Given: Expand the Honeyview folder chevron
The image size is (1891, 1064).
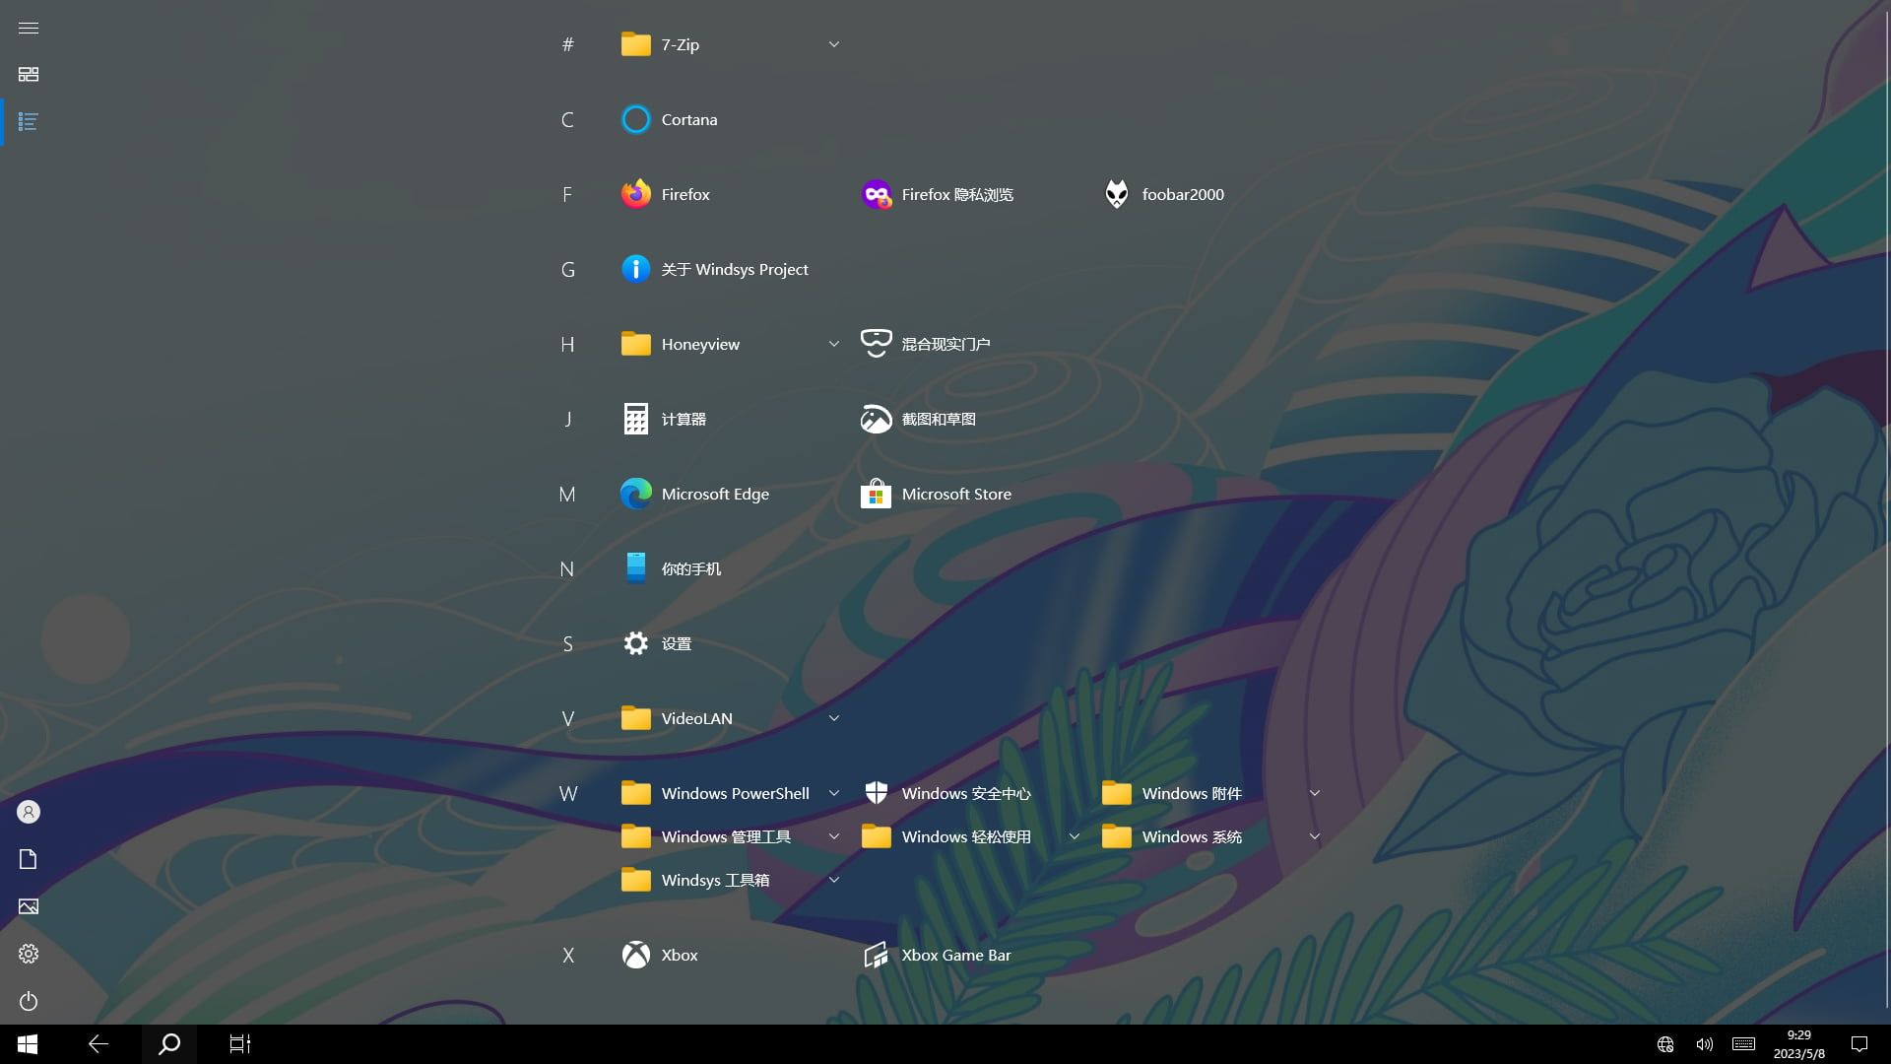Looking at the screenshot, I should (833, 344).
